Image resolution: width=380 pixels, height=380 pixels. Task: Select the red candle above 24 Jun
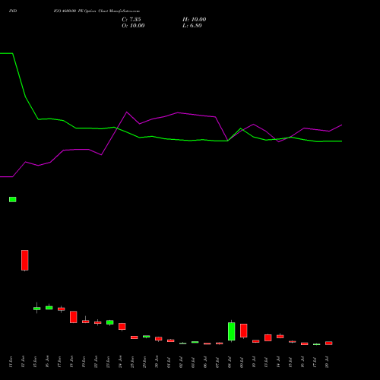pos(122,326)
